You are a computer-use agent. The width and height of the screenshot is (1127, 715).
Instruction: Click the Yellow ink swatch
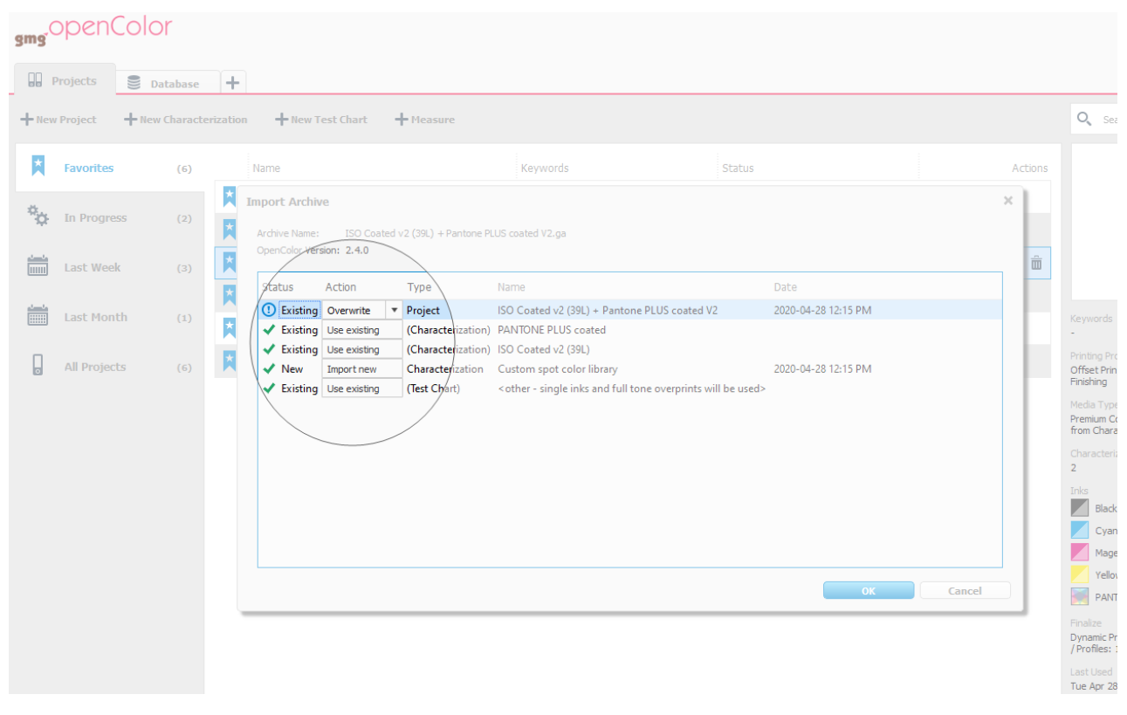click(x=1080, y=574)
